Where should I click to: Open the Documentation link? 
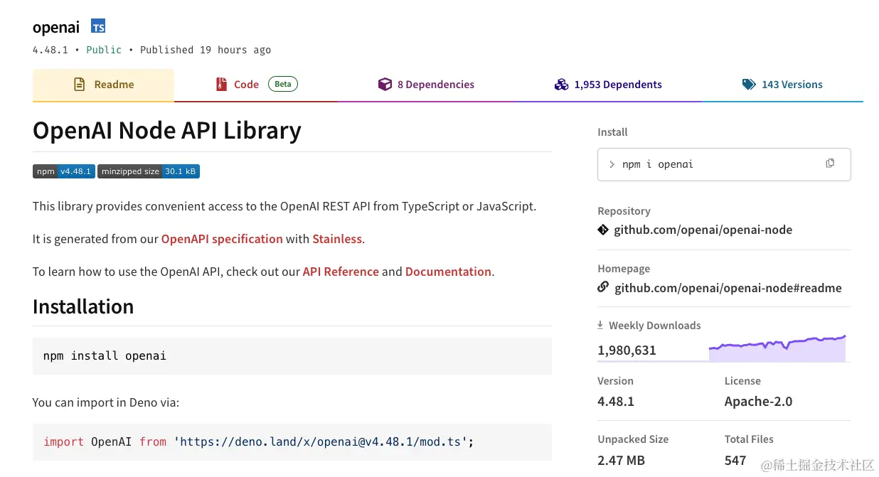(448, 272)
